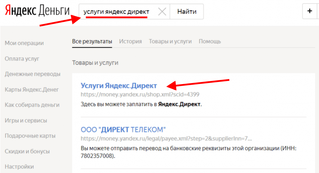Switch to the Помощь tab
Screen dimensions: 319x173
(x=210, y=41)
